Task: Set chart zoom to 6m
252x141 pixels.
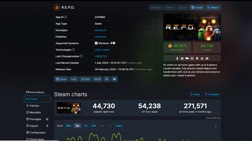Action: 102,126
